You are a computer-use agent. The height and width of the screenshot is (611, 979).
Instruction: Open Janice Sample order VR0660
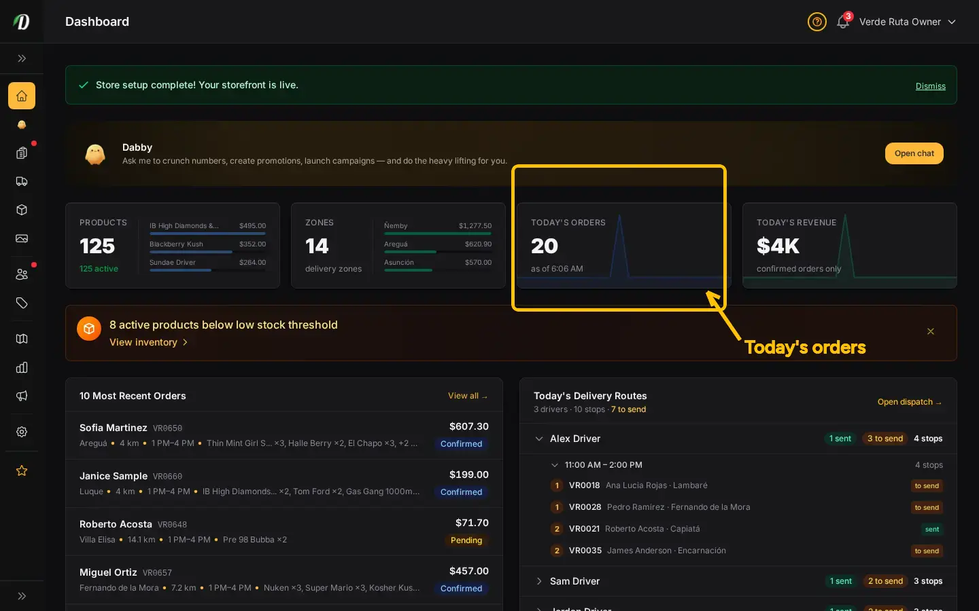pyautogui.click(x=284, y=483)
